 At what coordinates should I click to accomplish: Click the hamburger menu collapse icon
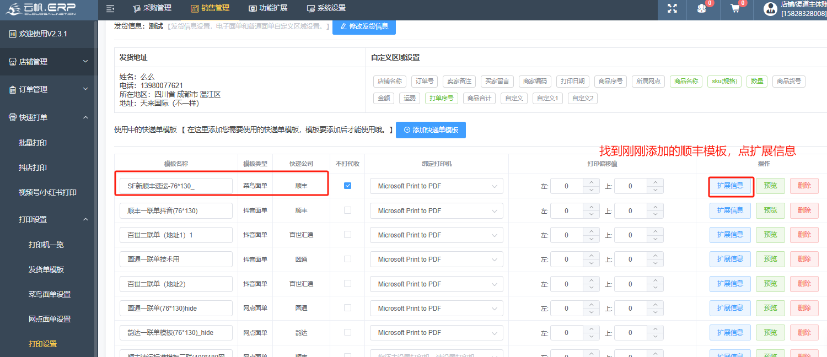110,8
